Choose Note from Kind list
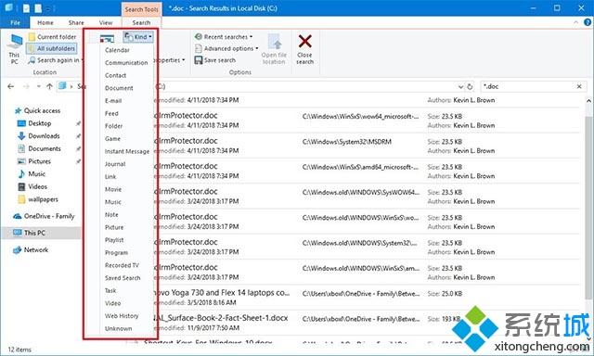 coord(111,214)
